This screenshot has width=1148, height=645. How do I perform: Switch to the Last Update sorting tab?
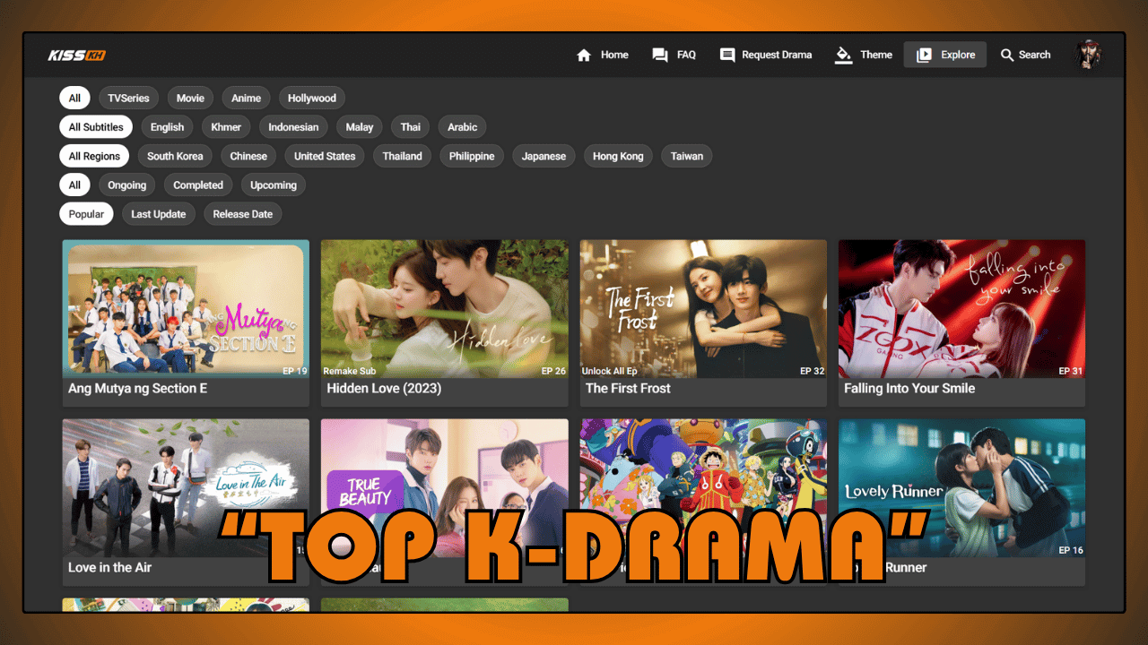(158, 213)
